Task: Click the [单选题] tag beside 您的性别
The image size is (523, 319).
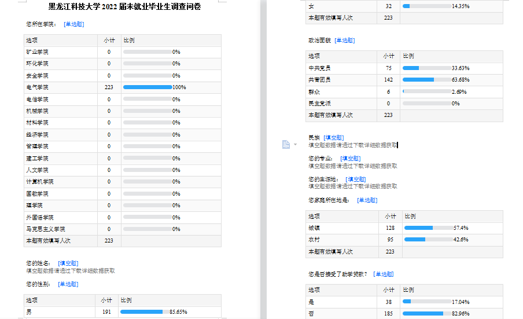Action: [x=68, y=284]
